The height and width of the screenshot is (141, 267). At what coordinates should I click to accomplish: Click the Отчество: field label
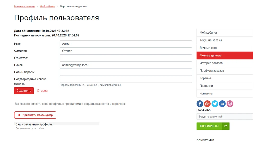[x=21, y=58]
